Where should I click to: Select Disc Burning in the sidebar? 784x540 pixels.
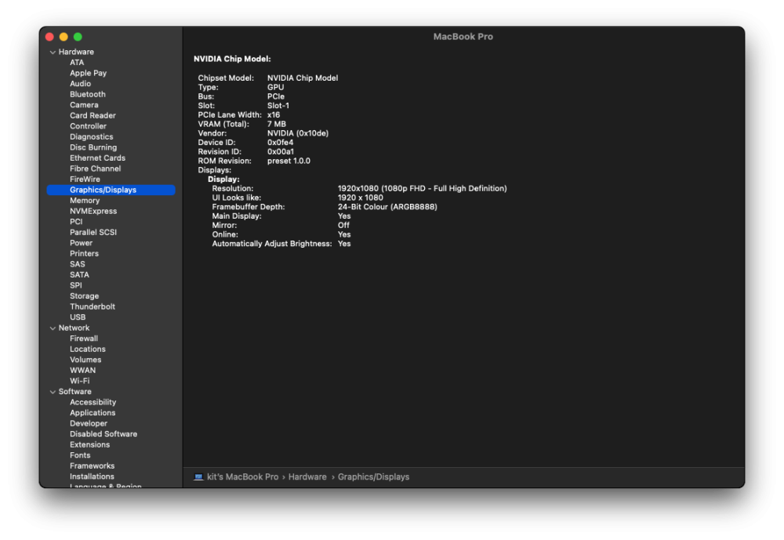[93, 147]
